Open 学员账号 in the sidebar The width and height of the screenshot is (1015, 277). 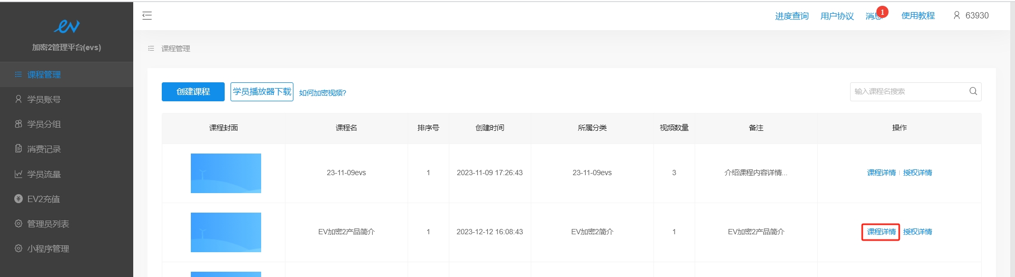point(44,99)
